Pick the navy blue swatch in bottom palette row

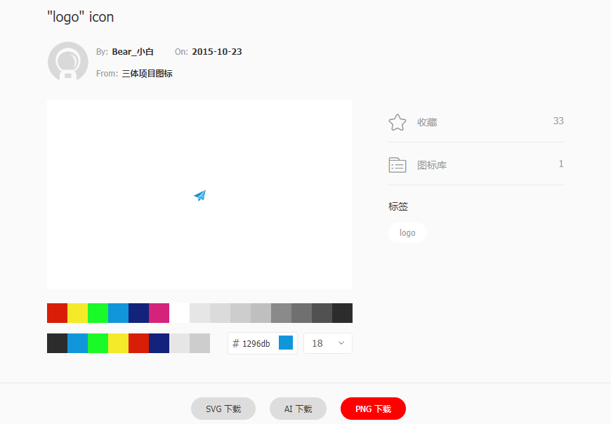pos(159,343)
